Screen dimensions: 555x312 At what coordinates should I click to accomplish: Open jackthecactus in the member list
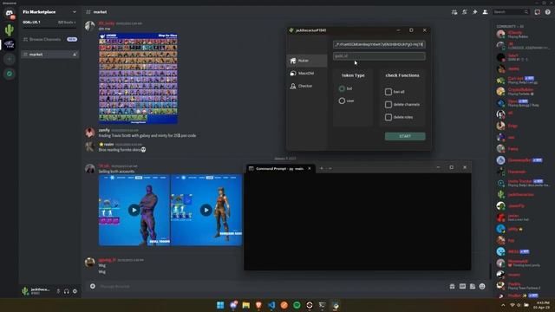[x=520, y=194]
